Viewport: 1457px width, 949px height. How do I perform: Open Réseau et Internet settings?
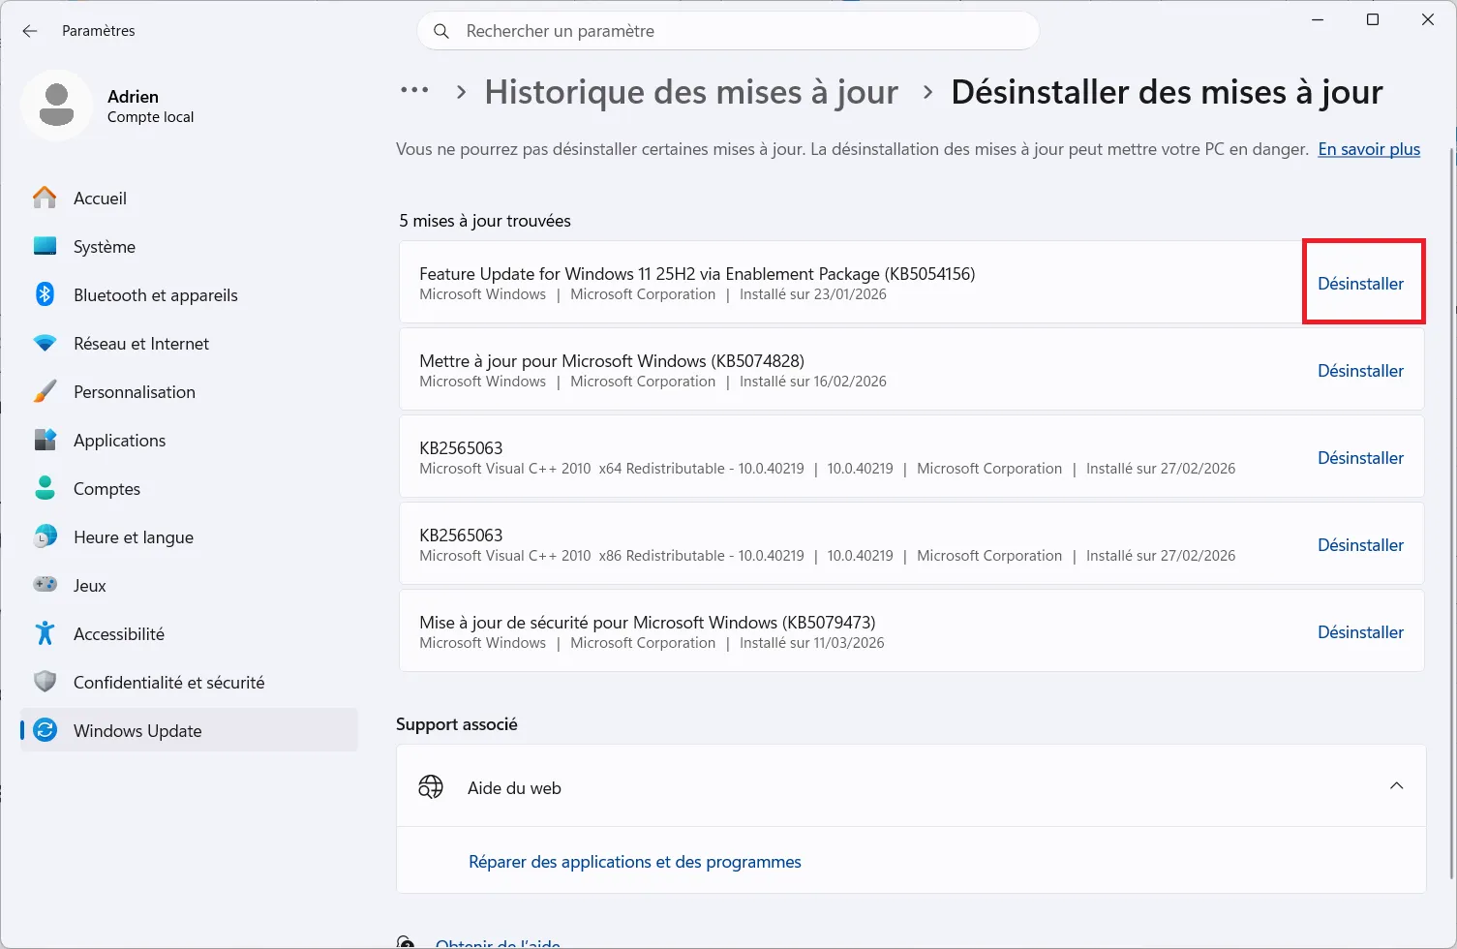pos(140,343)
